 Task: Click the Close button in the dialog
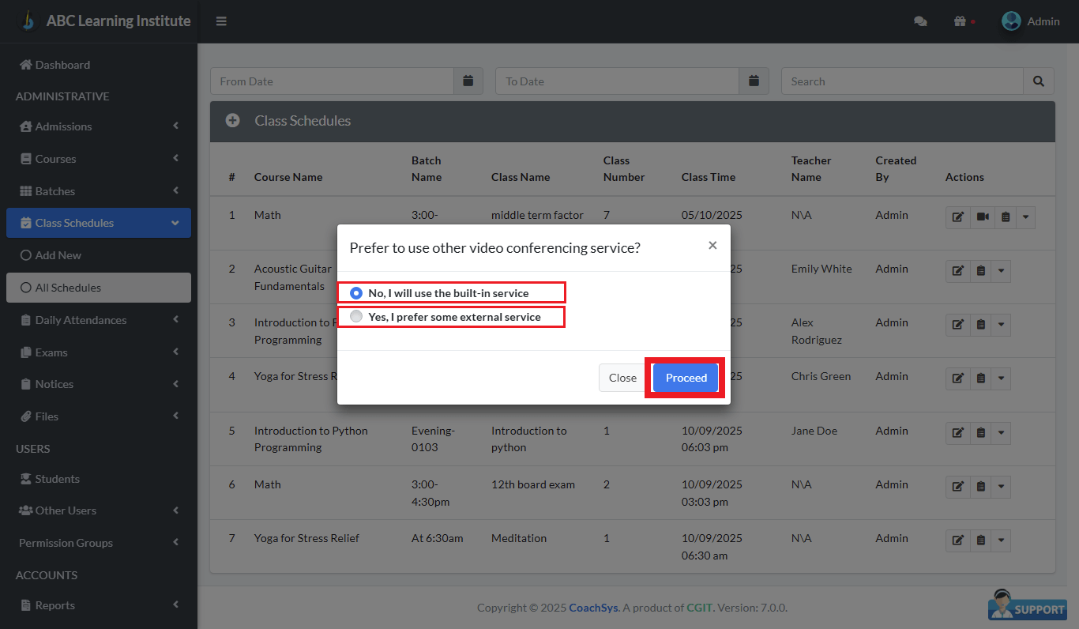[622, 378]
